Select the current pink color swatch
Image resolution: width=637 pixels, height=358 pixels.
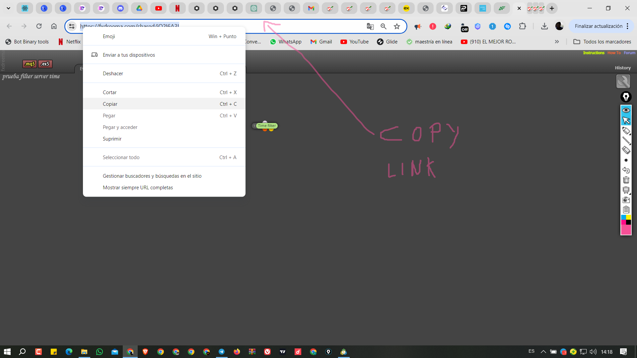(626, 230)
